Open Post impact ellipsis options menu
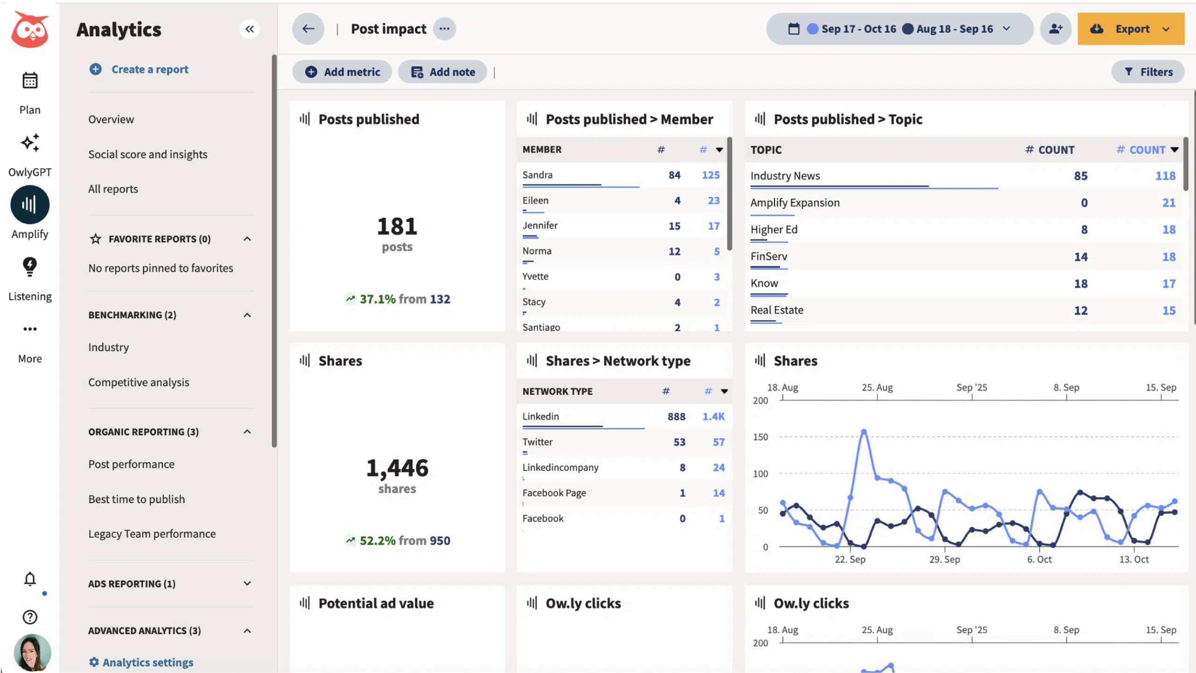This screenshot has width=1196, height=673. (x=444, y=29)
